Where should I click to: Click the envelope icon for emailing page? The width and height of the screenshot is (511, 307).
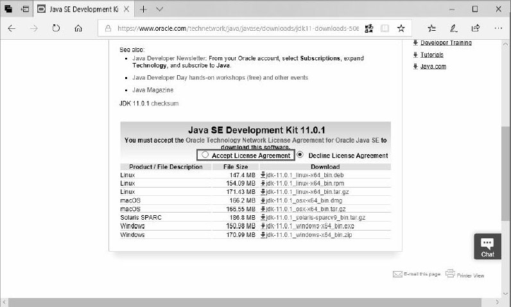click(397, 274)
